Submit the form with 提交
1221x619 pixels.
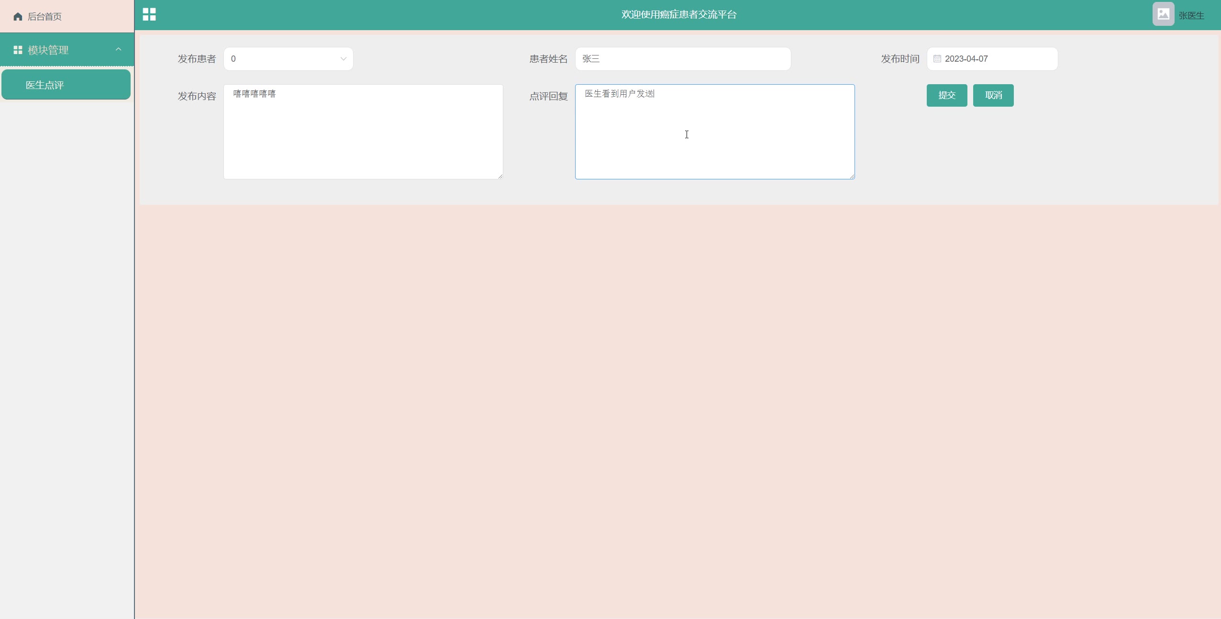tap(947, 95)
